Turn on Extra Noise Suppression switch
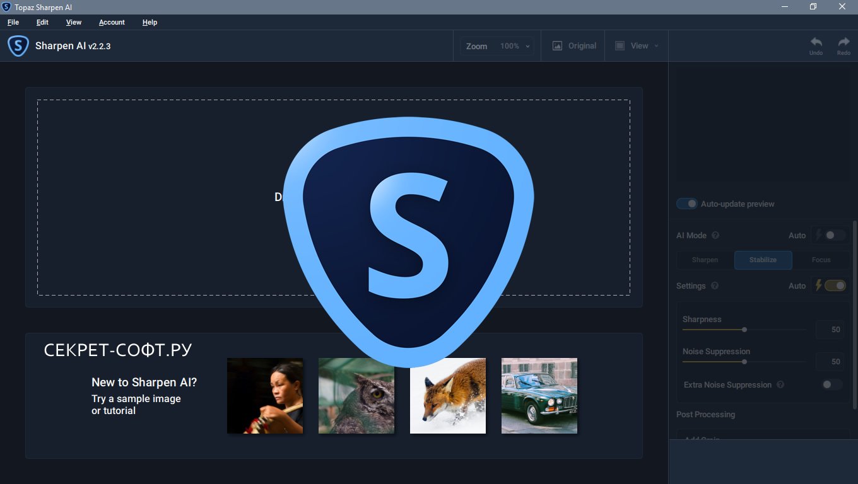The image size is (858, 484). 832,384
